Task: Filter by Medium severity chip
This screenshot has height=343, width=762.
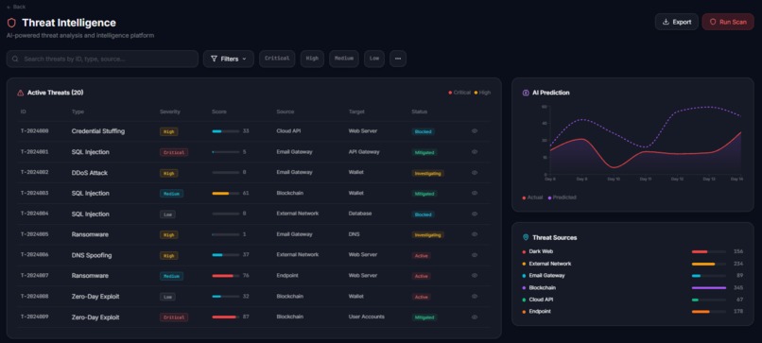Action: tap(344, 59)
